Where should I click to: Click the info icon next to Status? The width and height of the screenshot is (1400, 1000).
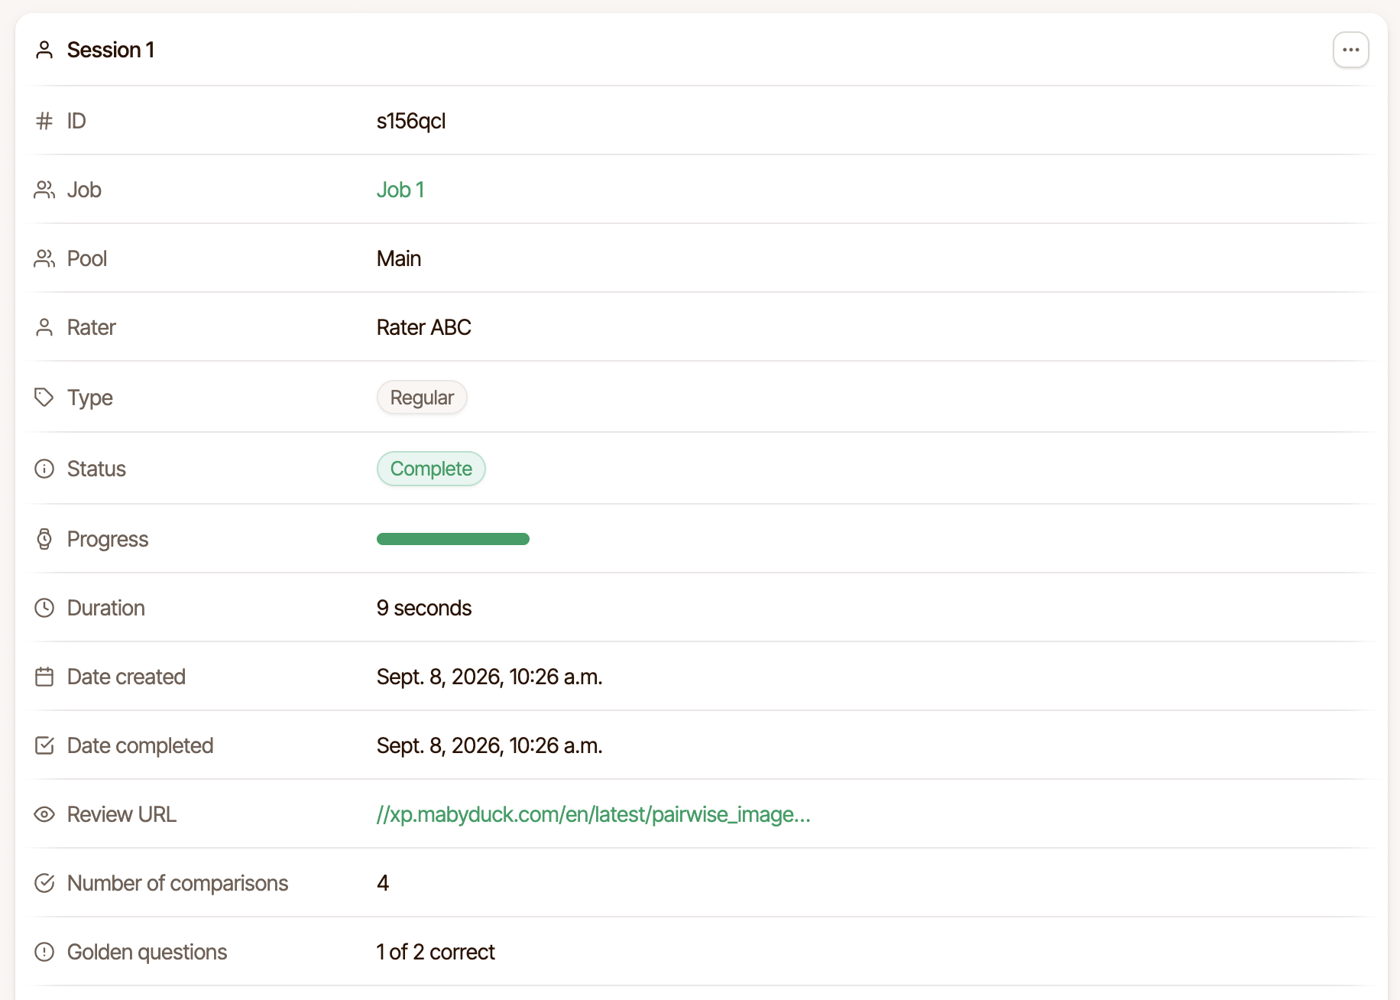pyautogui.click(x=44, y=469)
